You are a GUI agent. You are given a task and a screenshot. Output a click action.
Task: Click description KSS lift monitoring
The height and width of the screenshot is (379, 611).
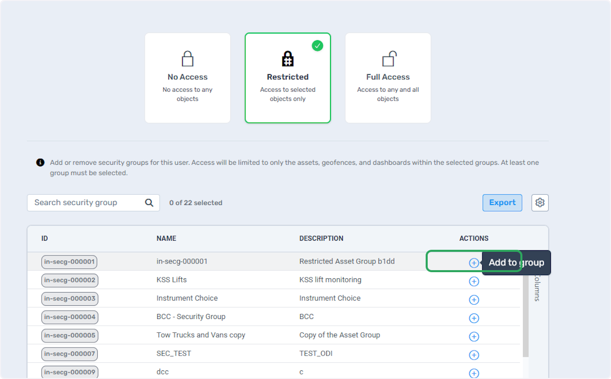pos(330,280)
